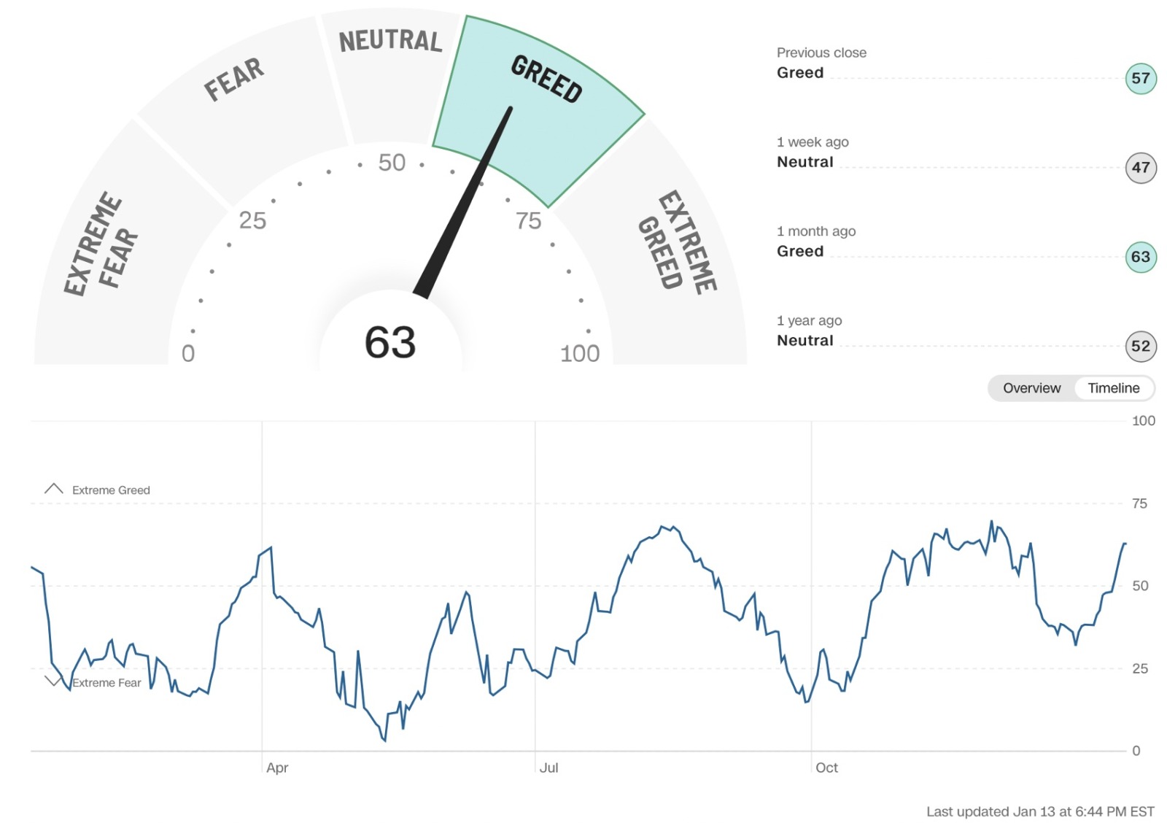Click the Jul marker on the timeline
This screenshot has width=1167, height=823.
[x=548, y=768]
